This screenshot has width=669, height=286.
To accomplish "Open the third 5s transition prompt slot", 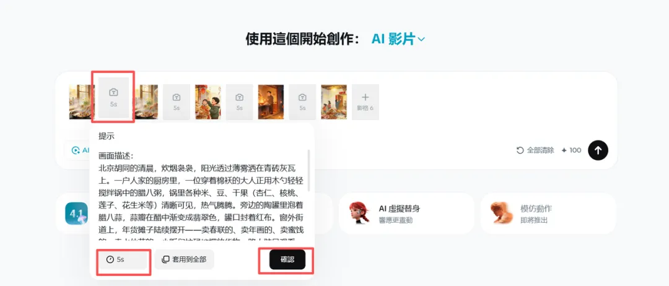I will 239,102.
